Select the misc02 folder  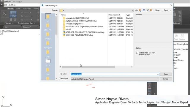tap(68, 29)
